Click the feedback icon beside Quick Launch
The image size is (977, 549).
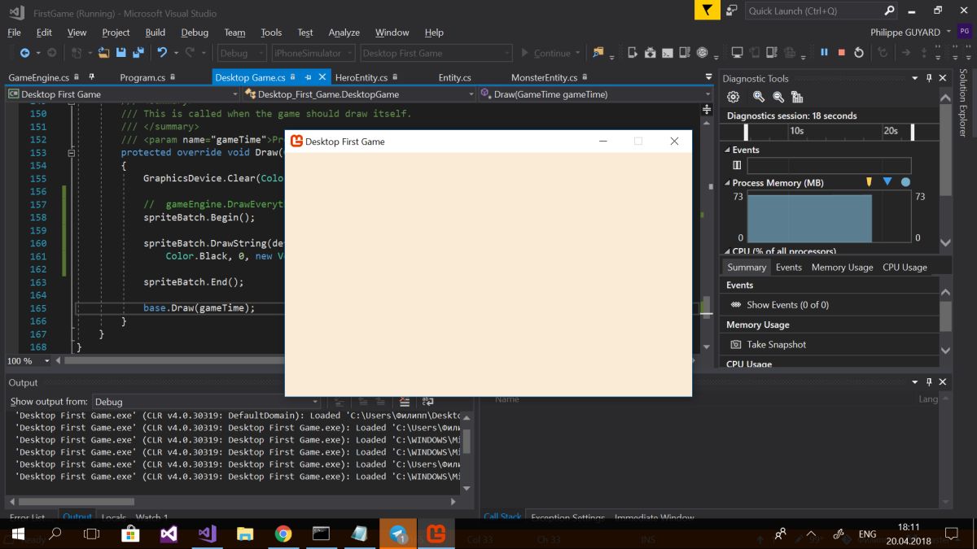click(731, 11)
